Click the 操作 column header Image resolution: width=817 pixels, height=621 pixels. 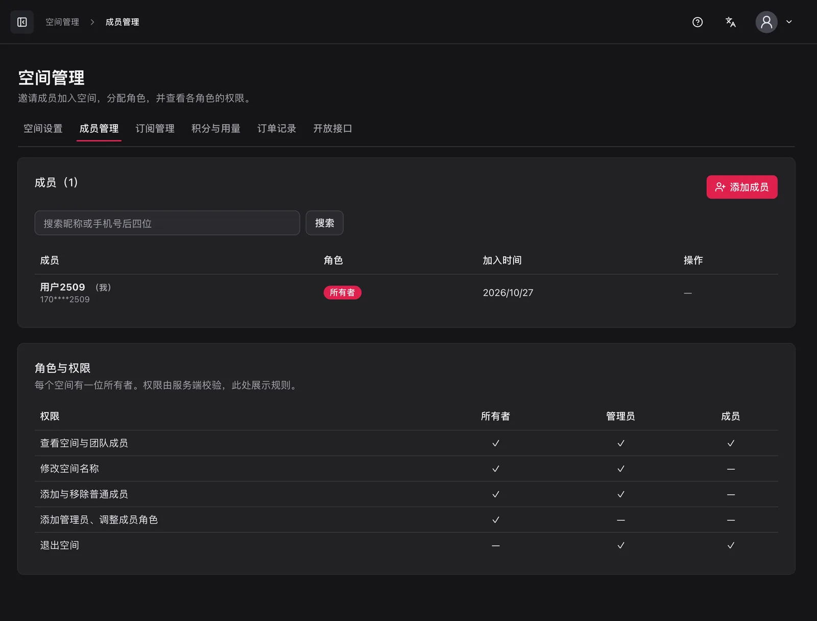[693, 260]
